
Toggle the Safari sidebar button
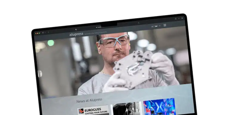[43, 33]
